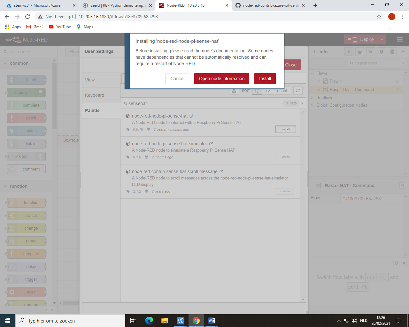Open the Keyboard settings tab

tap(101, 95)
